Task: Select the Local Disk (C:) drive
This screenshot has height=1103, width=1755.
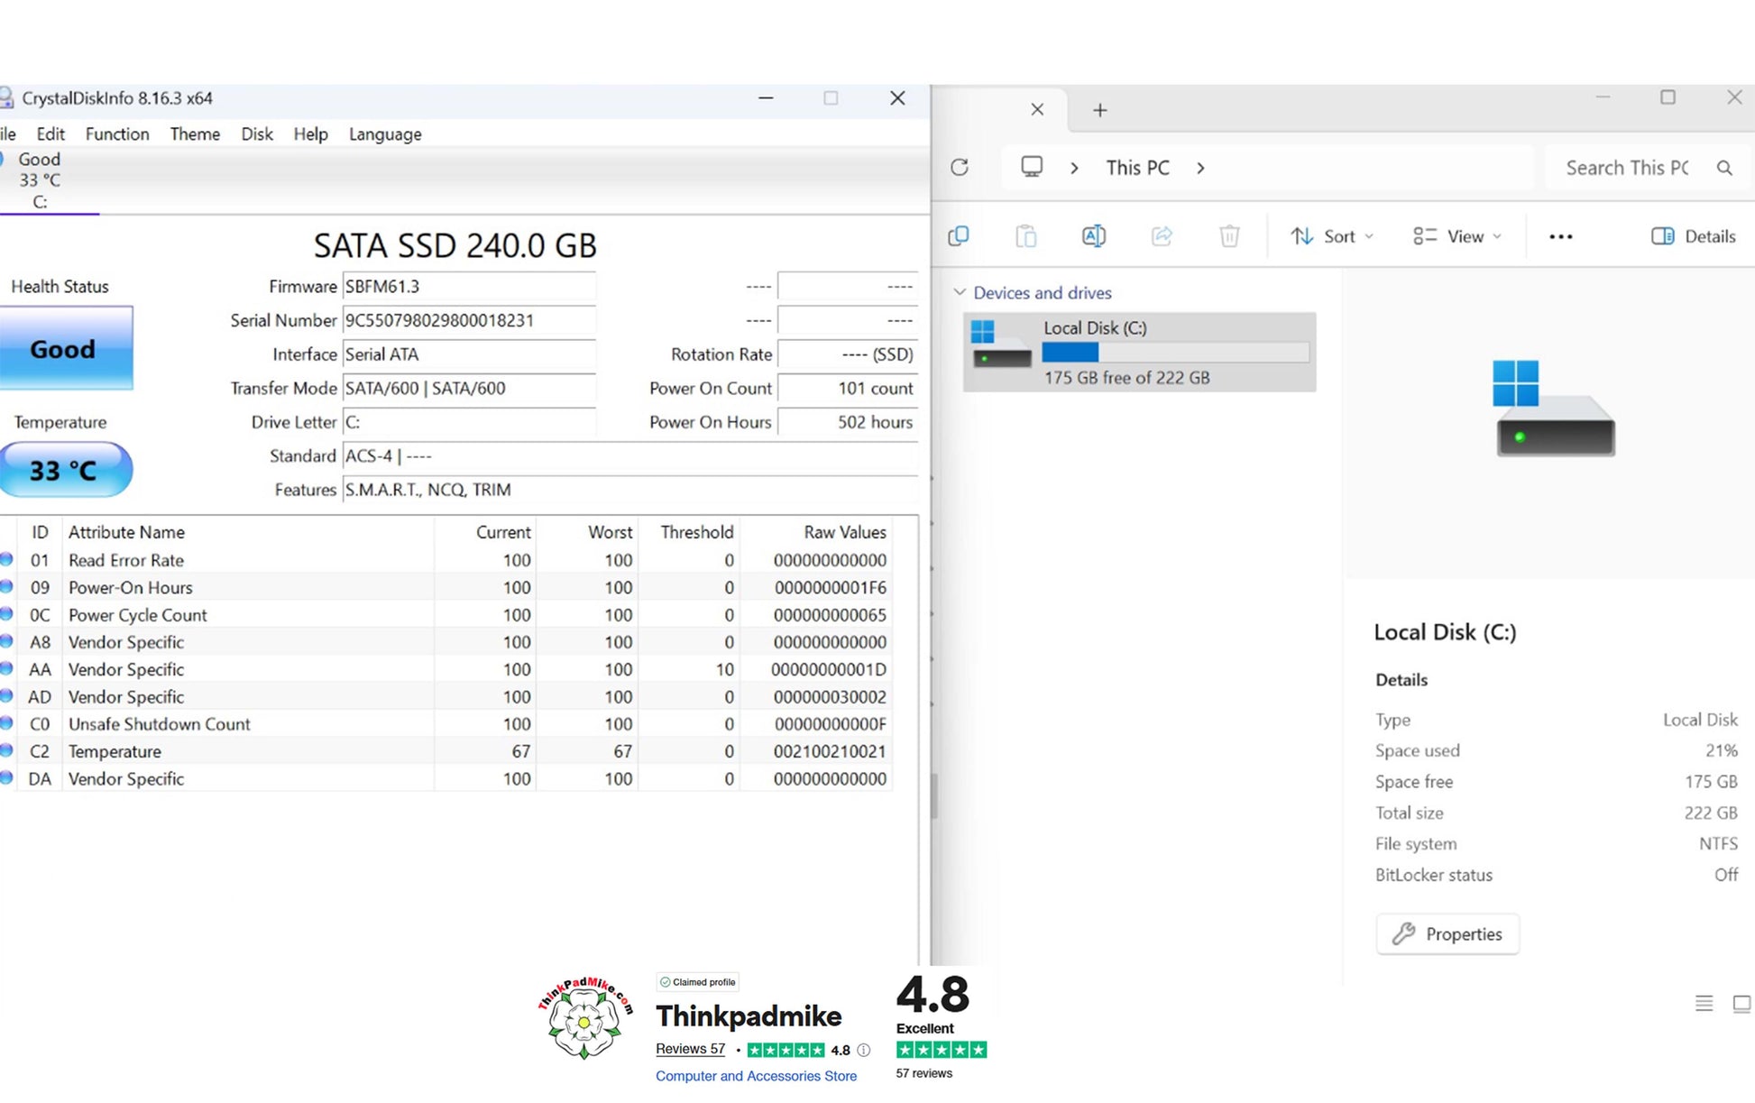Action: (1140, 352)
